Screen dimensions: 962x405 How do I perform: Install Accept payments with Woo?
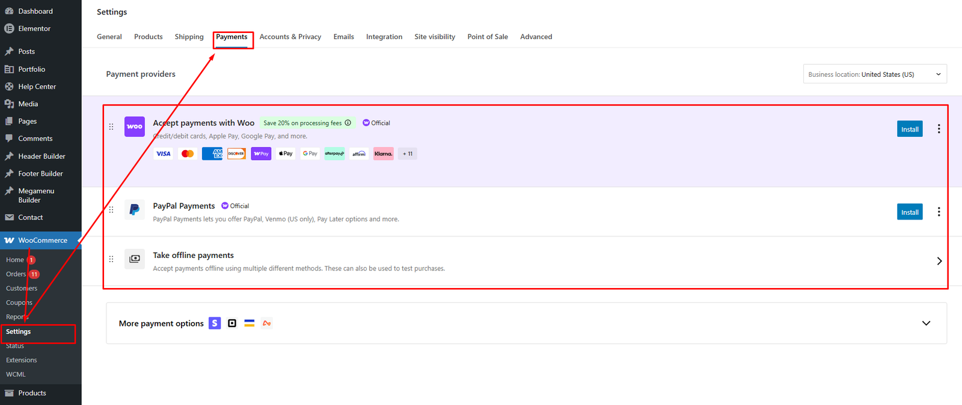910,129
